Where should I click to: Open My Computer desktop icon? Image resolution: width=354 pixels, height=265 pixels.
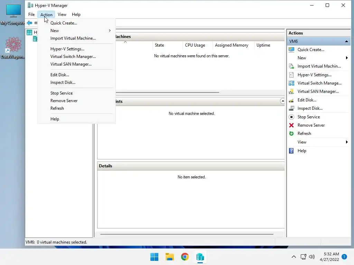(13, 14)
